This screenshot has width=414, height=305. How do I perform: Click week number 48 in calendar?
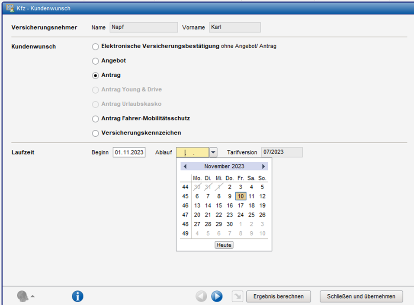click(x=185, y=224)
